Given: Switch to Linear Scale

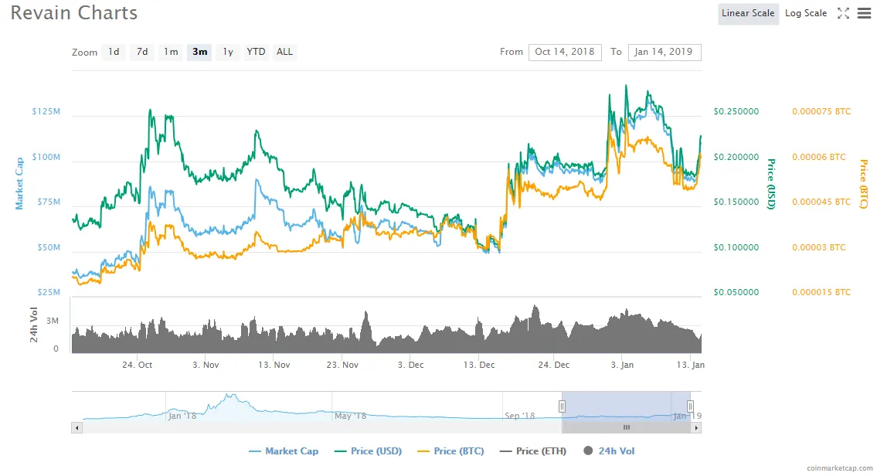Looking at the screenshot, I should (748, 13).
